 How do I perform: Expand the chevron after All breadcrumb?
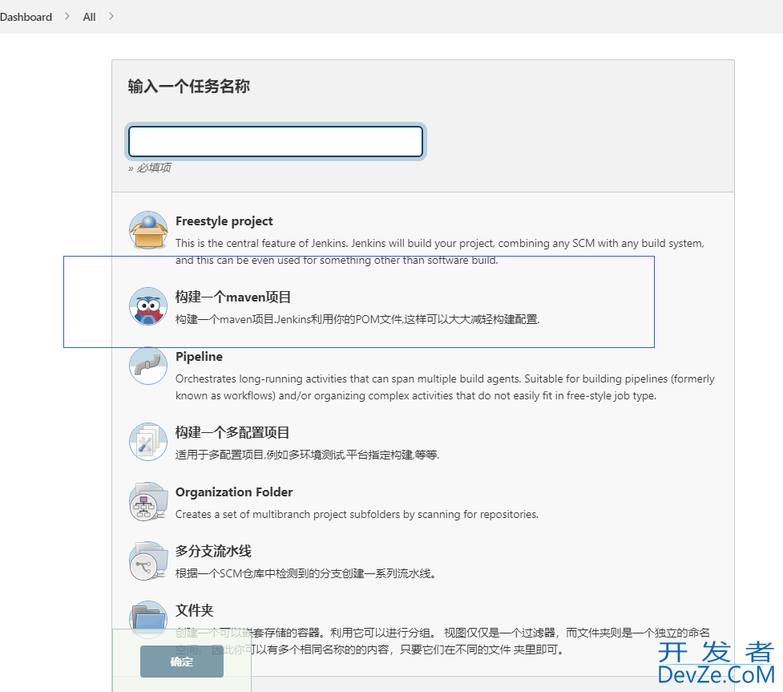[111, 17]
